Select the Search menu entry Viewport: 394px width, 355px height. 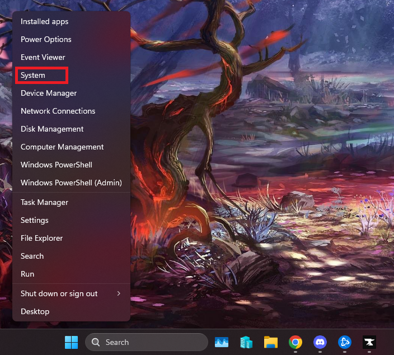pyautogui.click(x=72, y=256)
